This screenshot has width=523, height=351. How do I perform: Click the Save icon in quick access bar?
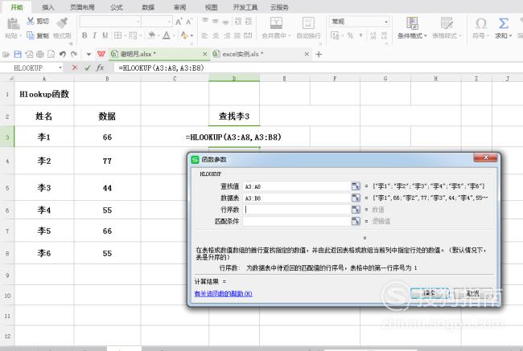(18, 54)
